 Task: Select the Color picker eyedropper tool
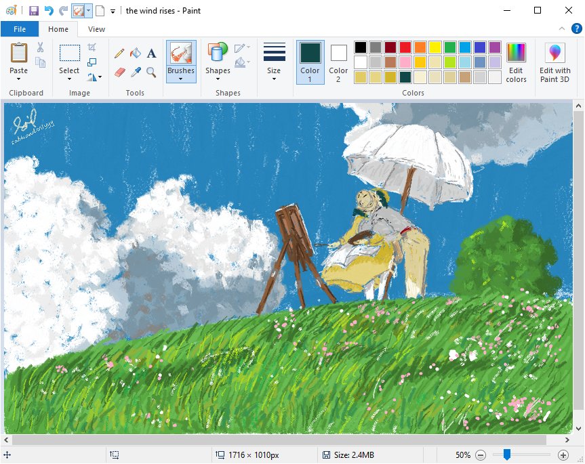[136, 72]
